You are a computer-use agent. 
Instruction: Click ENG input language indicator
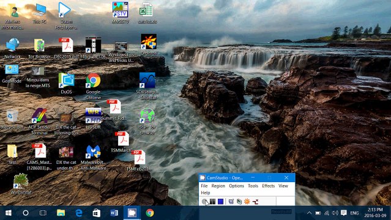pyautogui.click(x=354, y=213)
